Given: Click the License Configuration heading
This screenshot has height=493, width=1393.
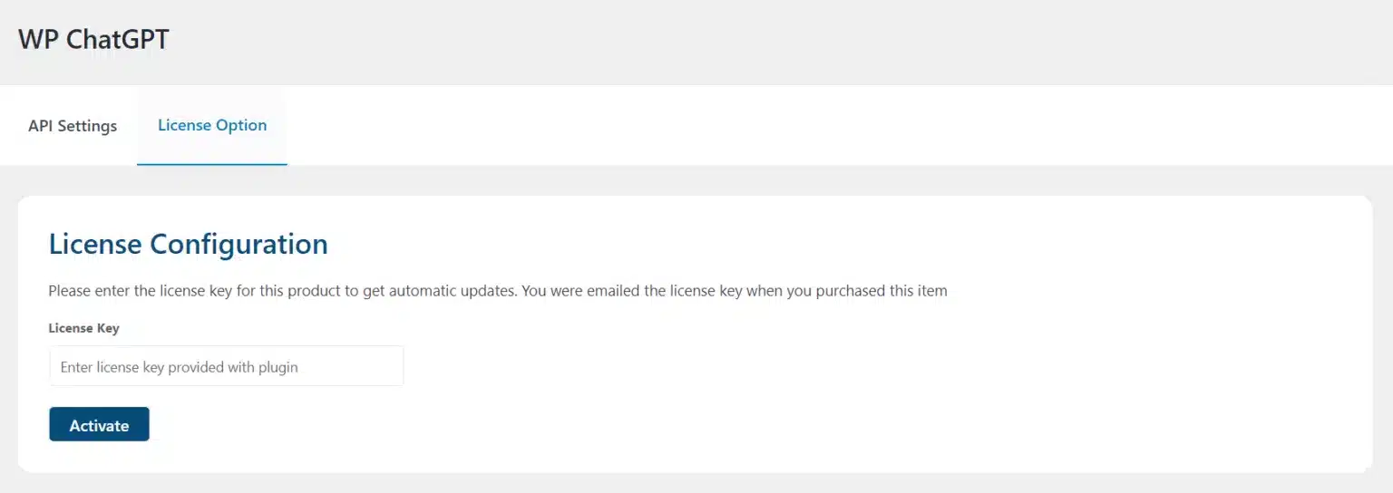Looking at the screenshot, I should point(188,244).
